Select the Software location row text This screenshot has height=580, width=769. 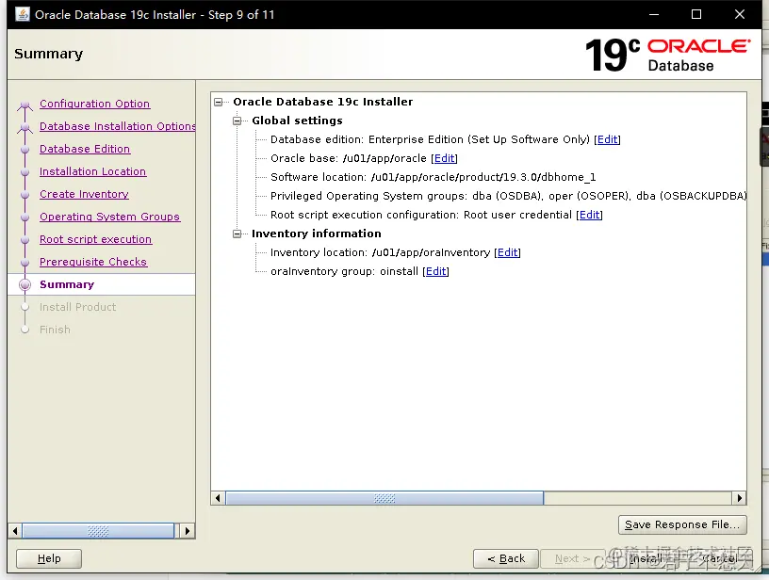[x=434, y=177]
